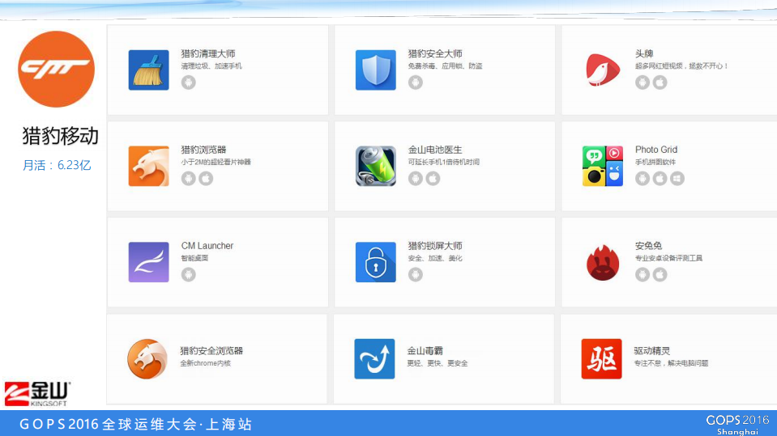Open the 猎豹清理大师 broom app icon
Viewport: 777px width, 436px height.
click(148, 70)
